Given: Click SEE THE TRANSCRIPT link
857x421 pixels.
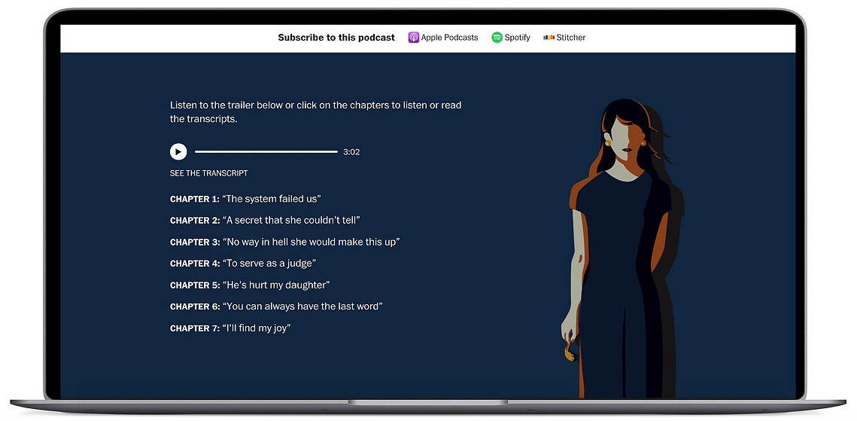Looking at the screenshot, I should point(208,173).
